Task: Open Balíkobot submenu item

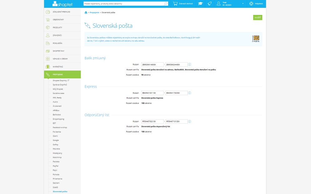Action: click(x=57, y=115)
